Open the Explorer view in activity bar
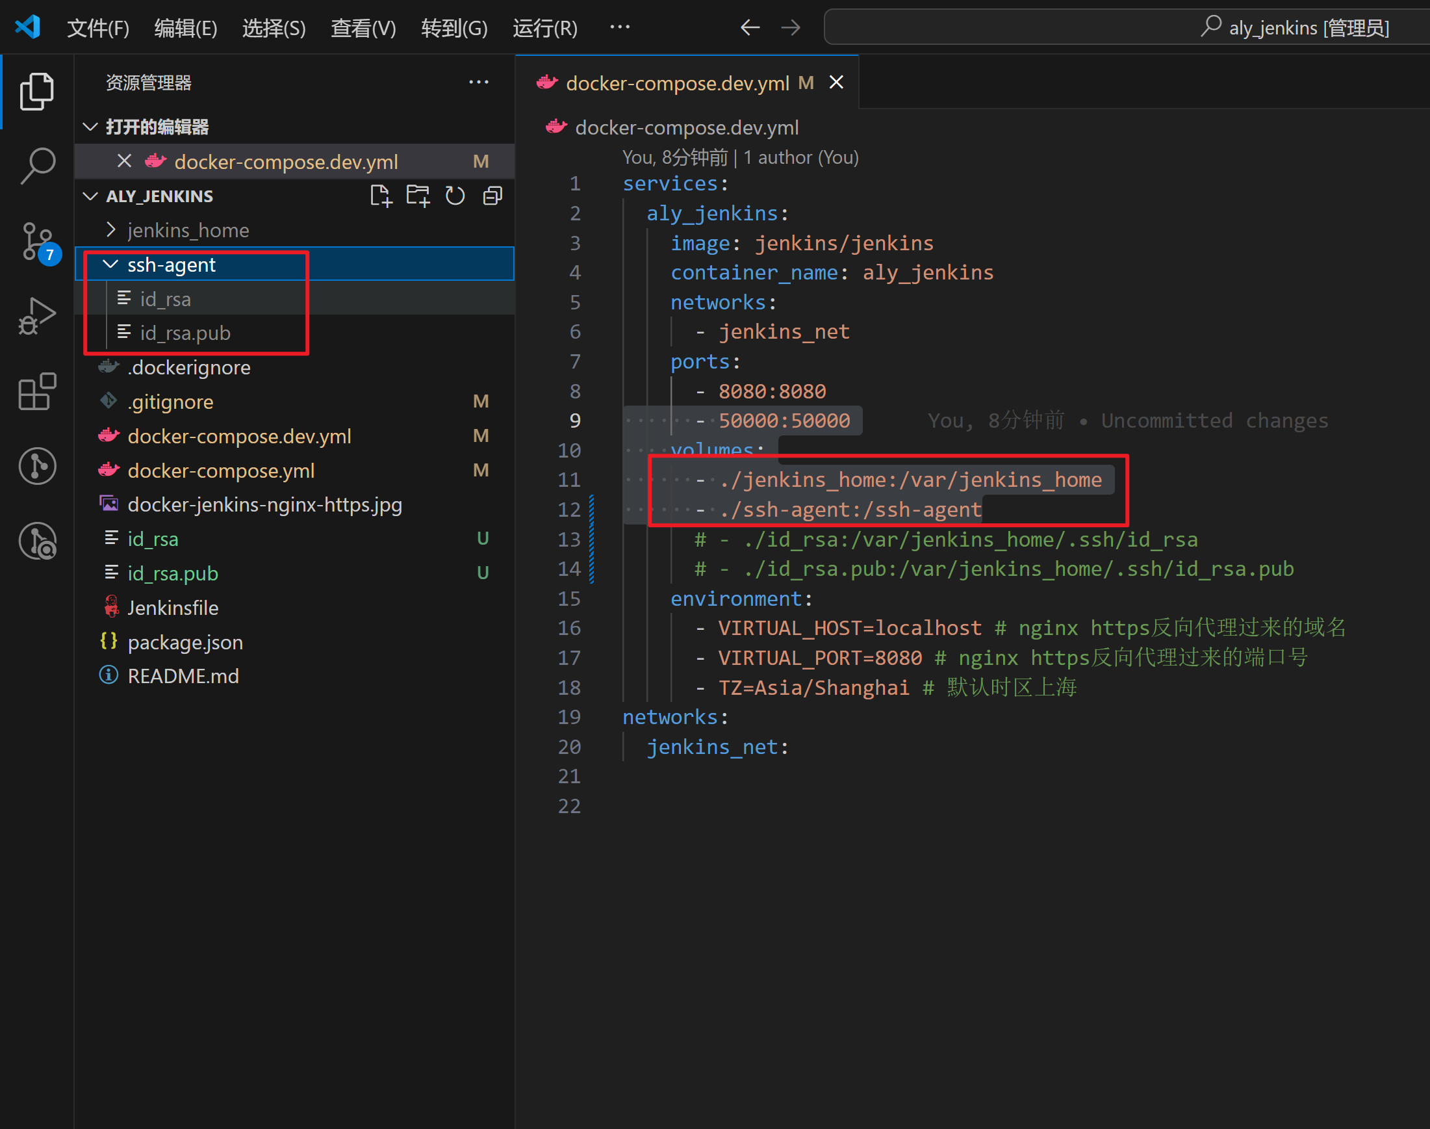The width and height of the screenshot is (1430, 1129). [37, 91]
